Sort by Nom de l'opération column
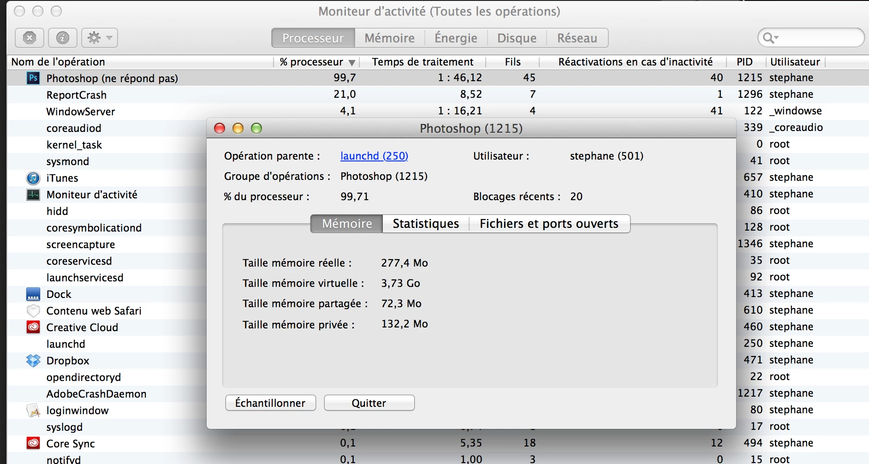869x464 pixels. 141,62
